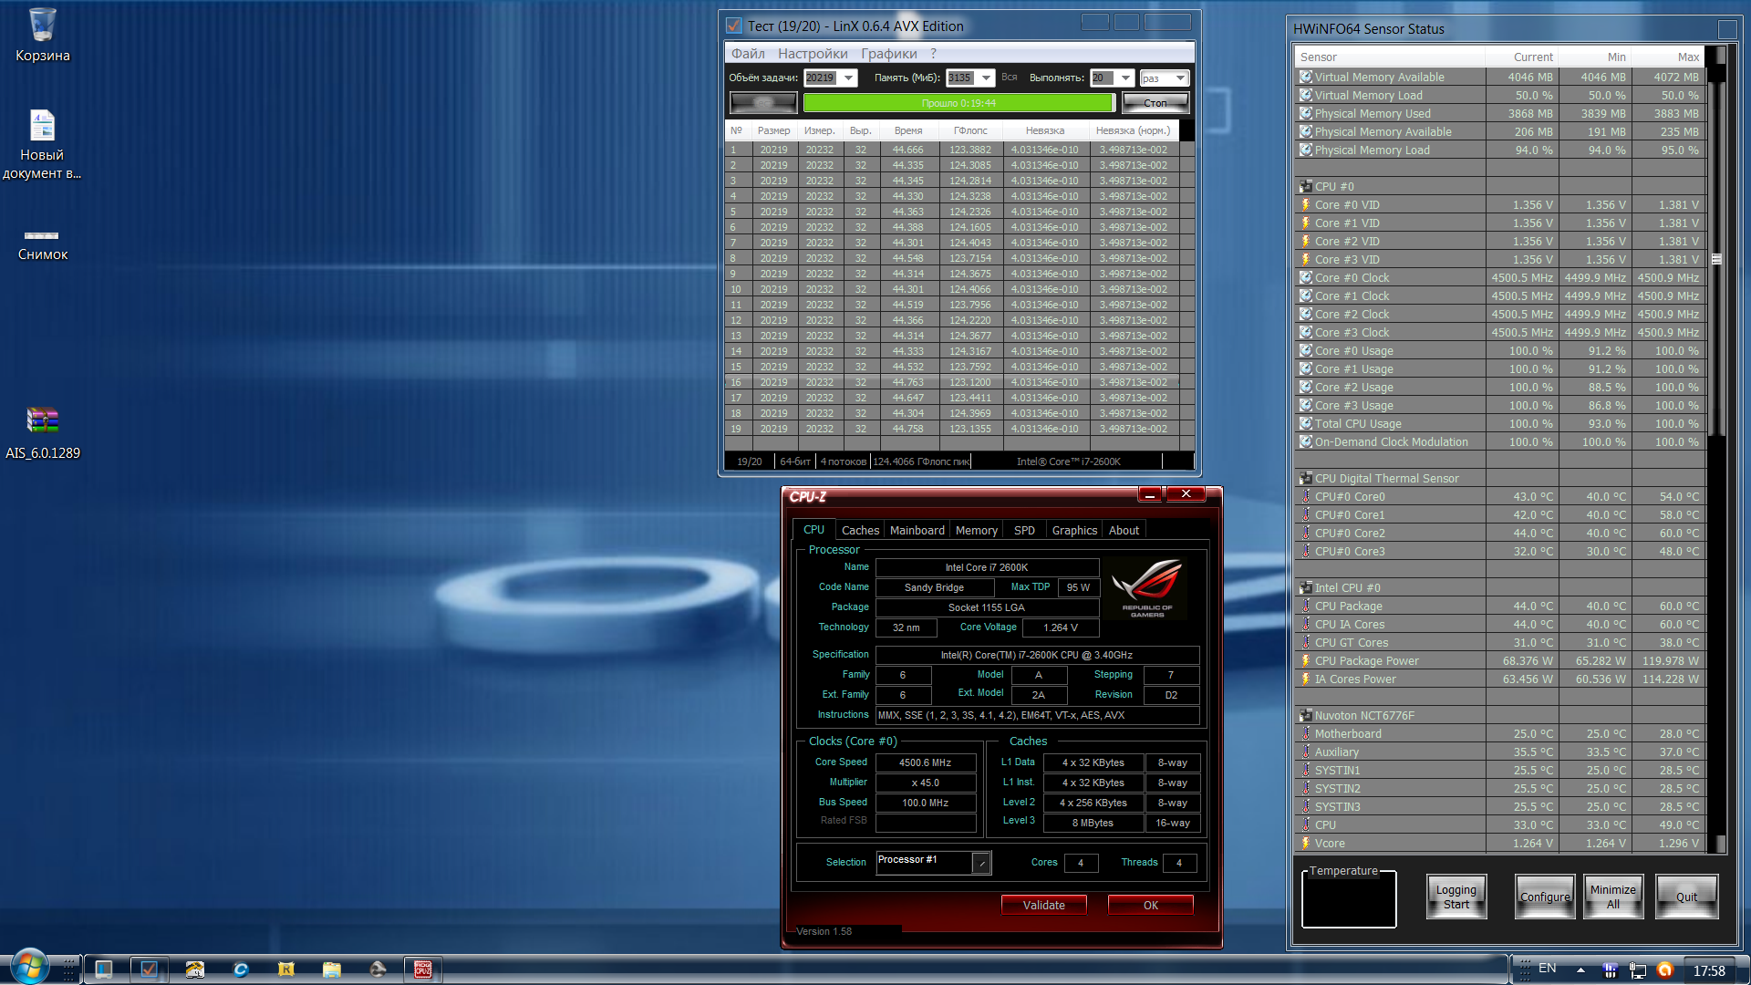Switch to the Caches tab in CPU-Z
1751x985 pixels.
click(x=860, y=530)
